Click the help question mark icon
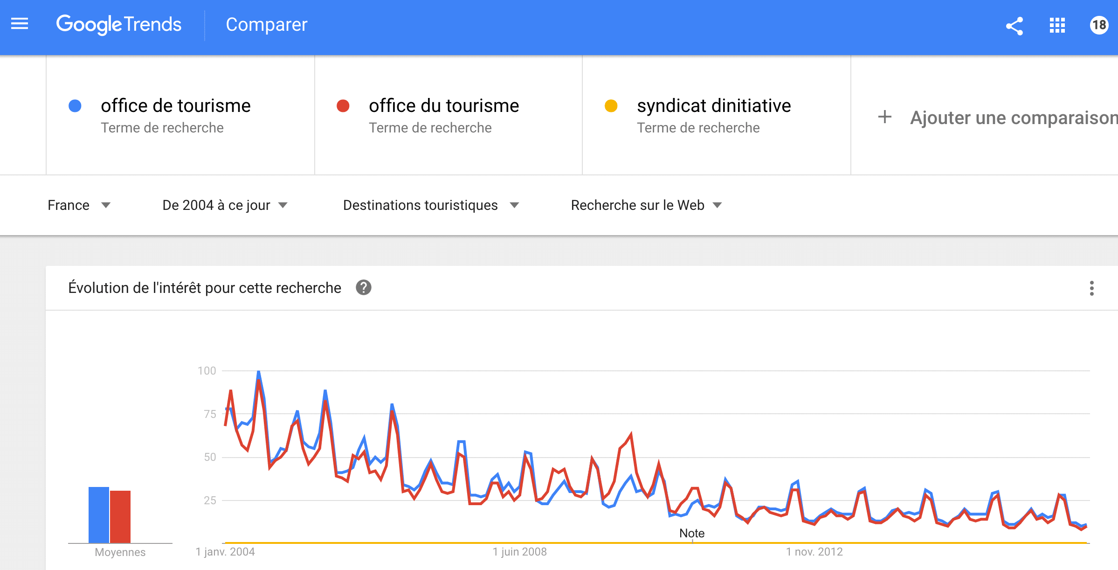This screenshot has width=1118, height=570. click(x=364, y=288)
